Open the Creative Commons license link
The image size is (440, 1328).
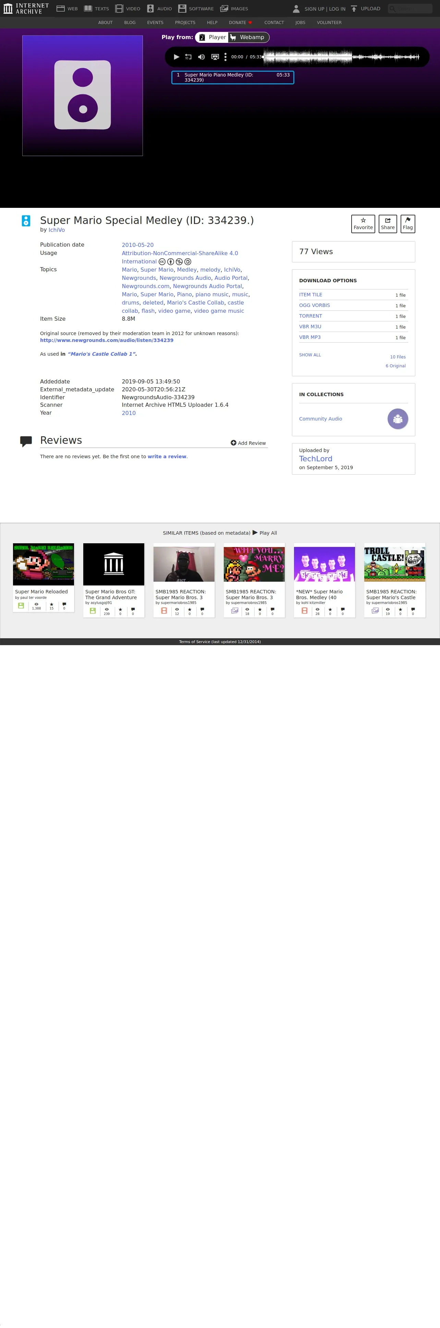pyautogui.click(x=180, y=257)
